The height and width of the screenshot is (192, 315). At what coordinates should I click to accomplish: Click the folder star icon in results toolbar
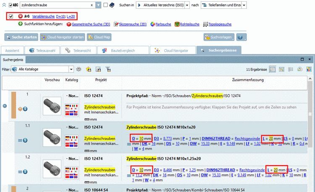pyautogui.click(x=89, y=69)
